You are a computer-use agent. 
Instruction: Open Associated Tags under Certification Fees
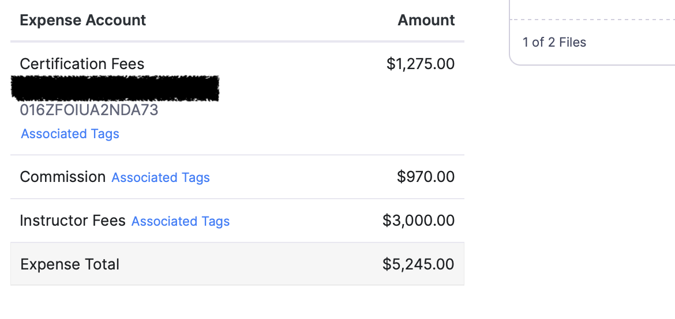coord(70,134)
